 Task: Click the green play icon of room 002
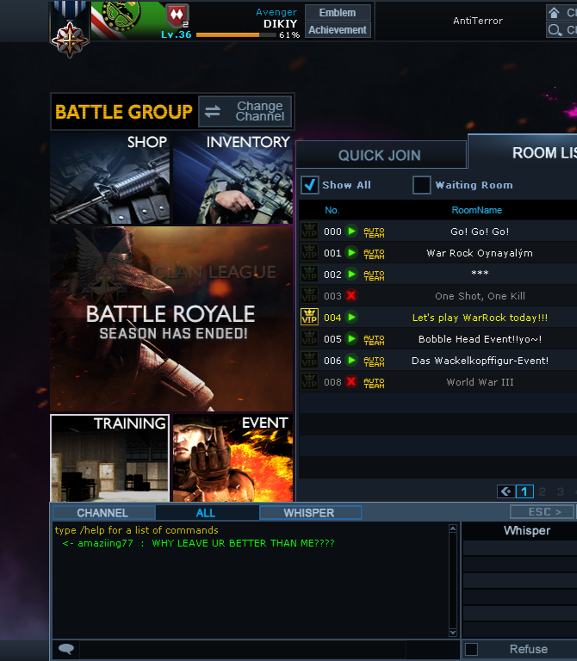[x=351, y=274]
